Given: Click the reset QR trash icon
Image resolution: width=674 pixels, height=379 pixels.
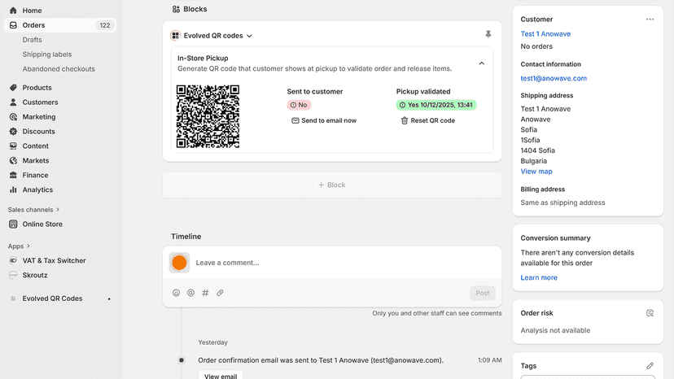Looking at the screenshot, I should (x=405, y=120).
